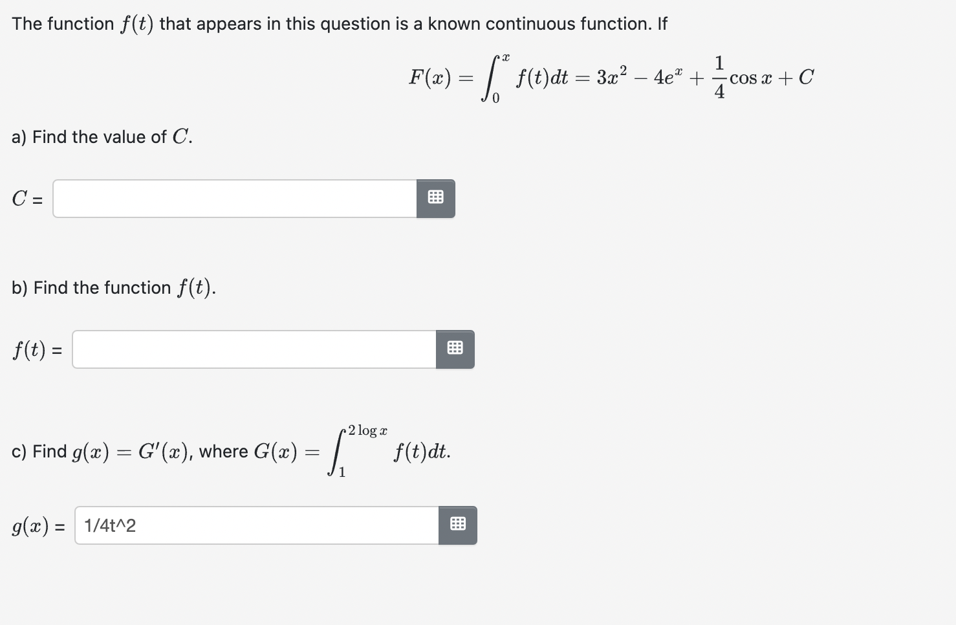The width and height of the screenshot is (956, 625).
Task: Click inside the empty C answer field
Action: tap(233, 198)
